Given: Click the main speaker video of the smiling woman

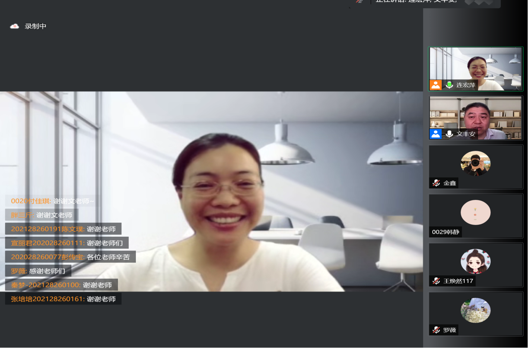Looking at the screenshot, I should point(211,191).
